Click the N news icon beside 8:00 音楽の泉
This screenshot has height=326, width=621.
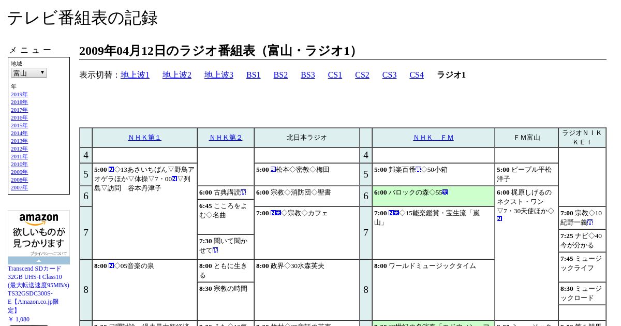(111, 266)
